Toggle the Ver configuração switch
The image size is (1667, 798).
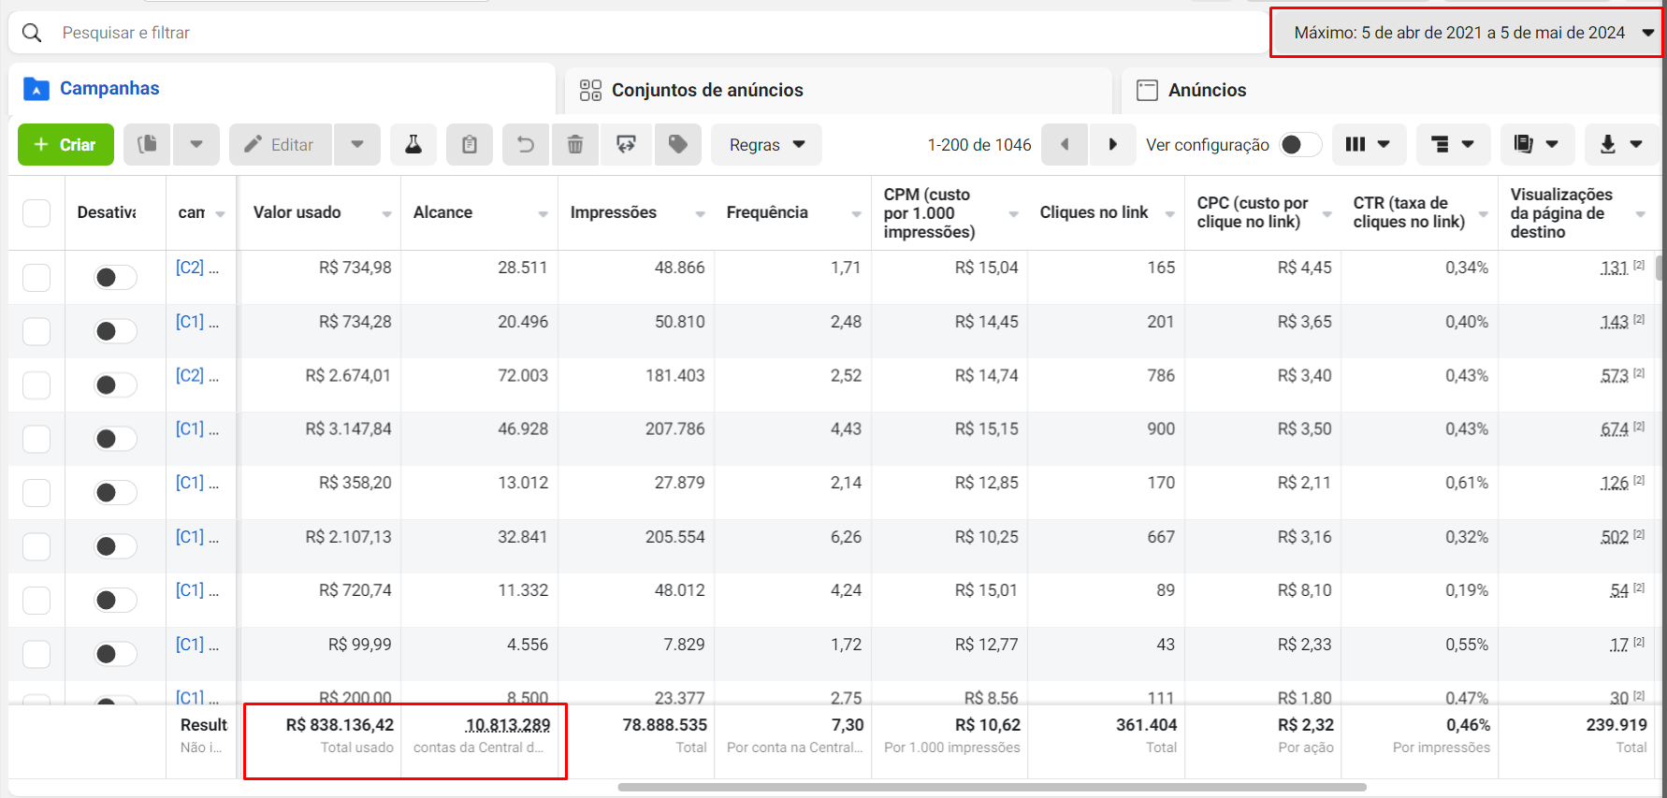coord(1299,144)
